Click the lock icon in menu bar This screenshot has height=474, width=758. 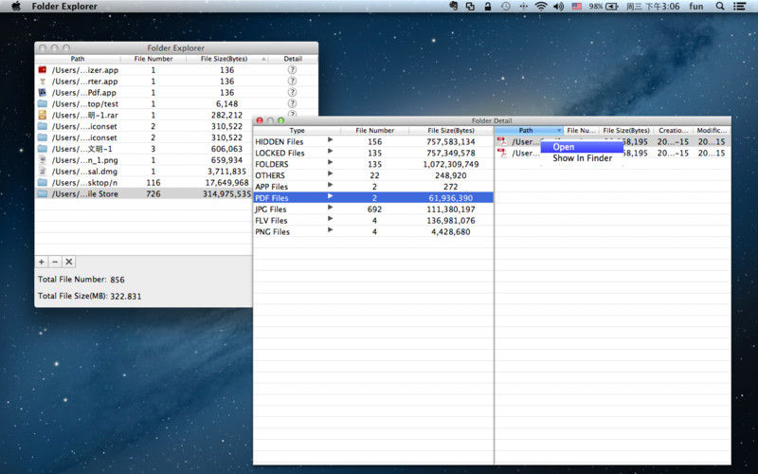[488, 7]
